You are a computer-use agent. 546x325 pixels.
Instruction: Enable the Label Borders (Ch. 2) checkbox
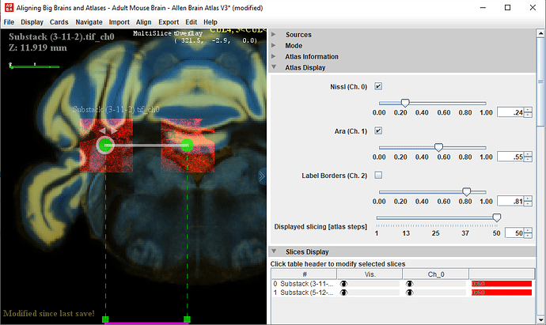pos(378,175)
